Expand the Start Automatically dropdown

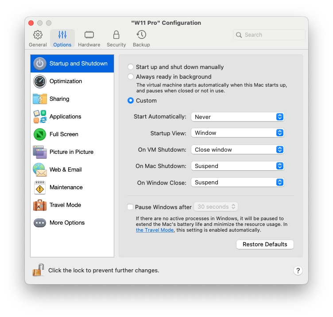point(237,117)
